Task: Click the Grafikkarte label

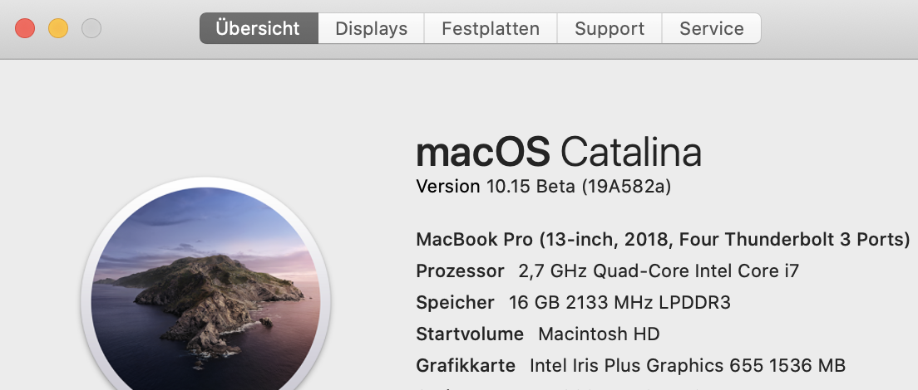Action: 466,365
